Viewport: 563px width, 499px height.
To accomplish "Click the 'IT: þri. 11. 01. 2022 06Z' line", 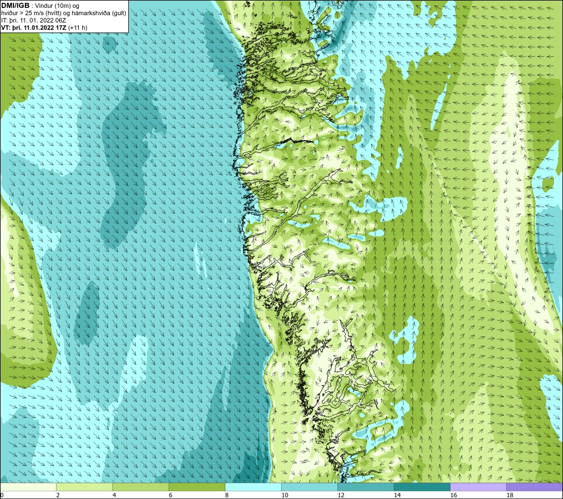I will tap(34, 20).
